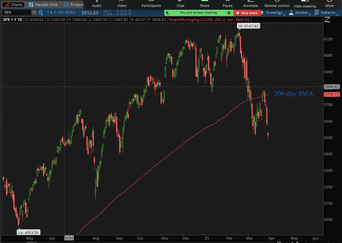Click the 6/24 date marker on the time axis
Image resolution: width=342 pixels, height=243 pixels.
[x=69, y=238]
